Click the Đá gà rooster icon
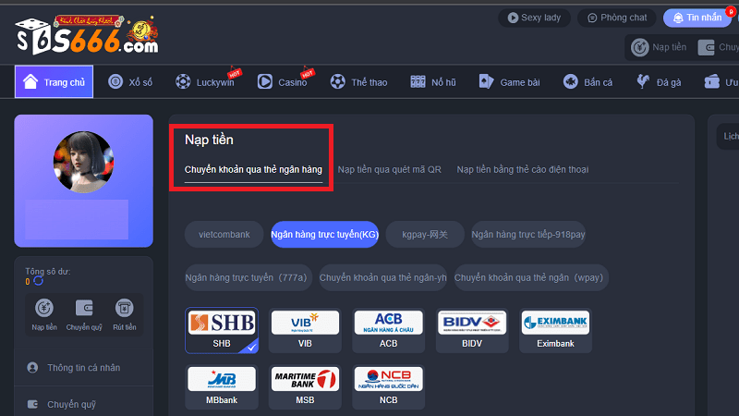This screenshot has width=739, height=416. (x=643, y=81)
